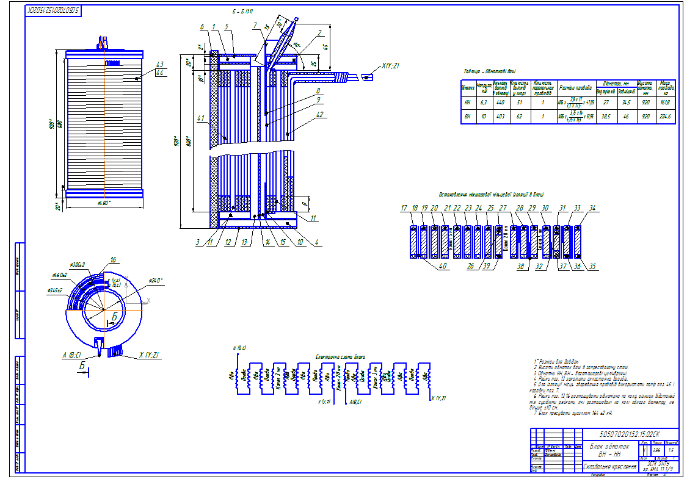Click the "Таблиця – Обмоткові дані" table caption
Viewport: 687px width, 479px height.
coord(489,71)
